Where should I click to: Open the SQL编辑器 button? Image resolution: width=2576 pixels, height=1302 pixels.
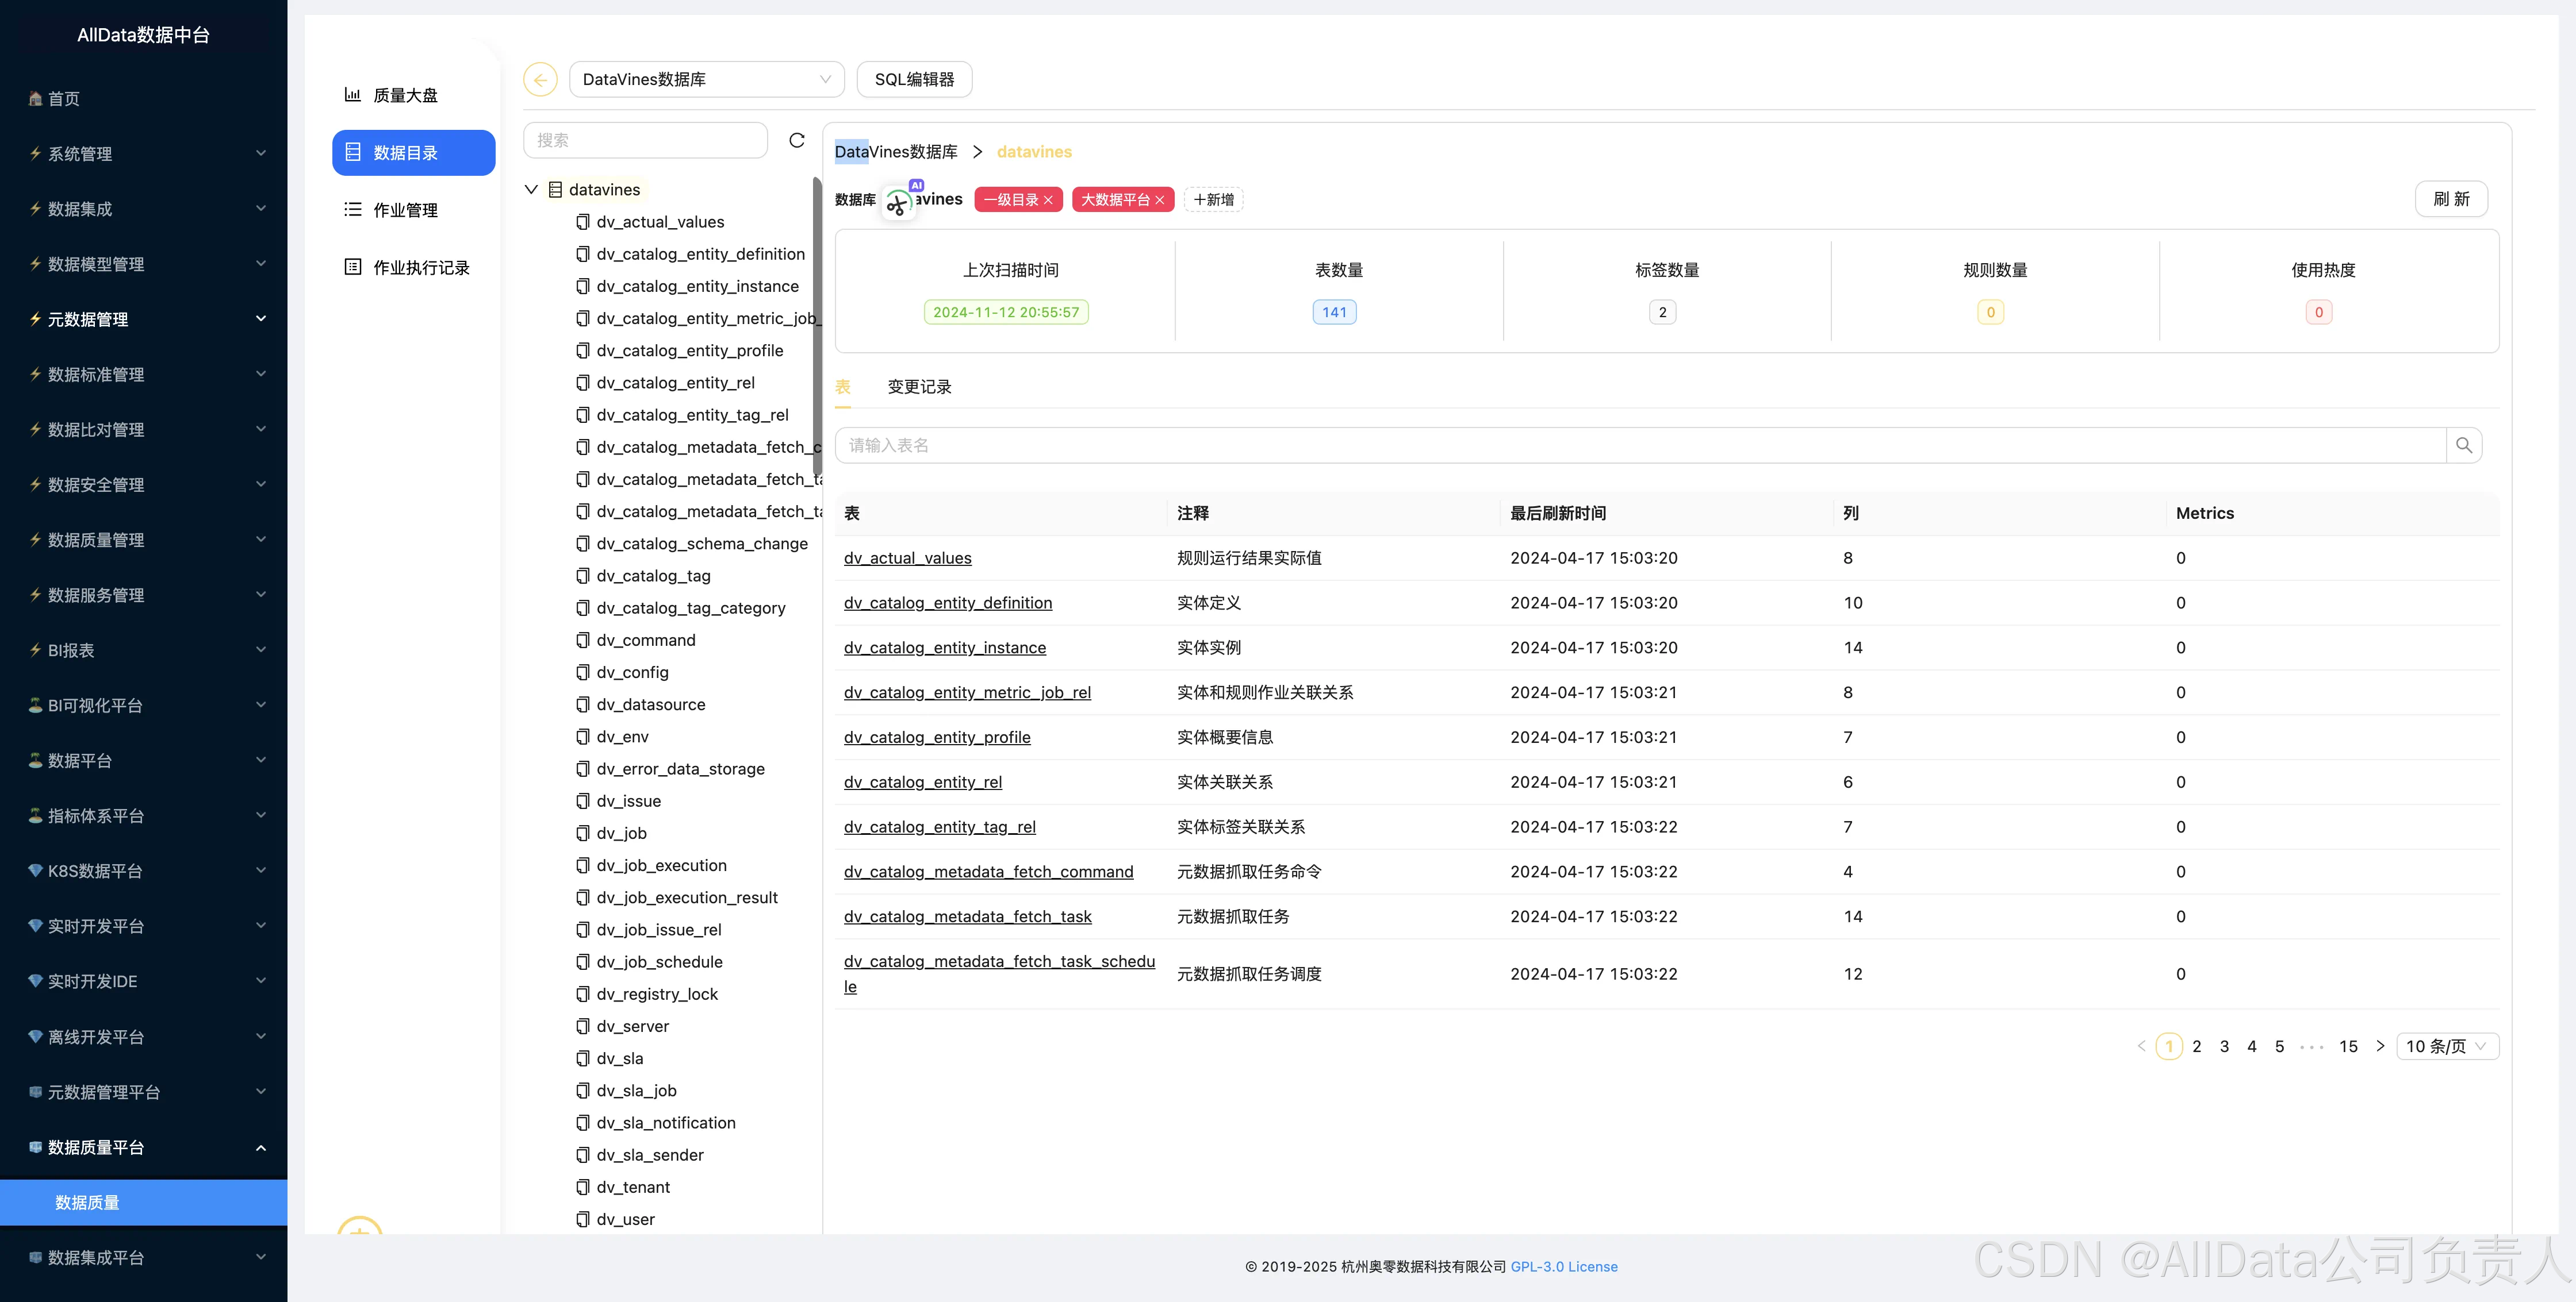coord(914,79)
